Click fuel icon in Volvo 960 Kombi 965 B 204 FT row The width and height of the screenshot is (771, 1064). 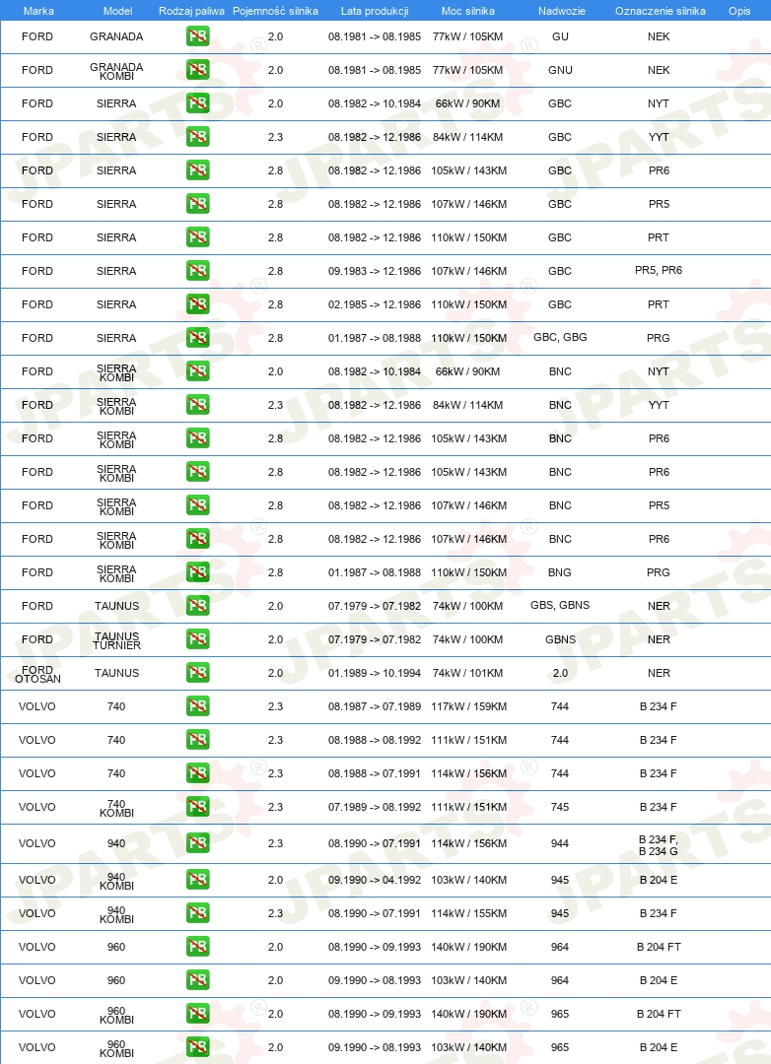[x=197, y=1013]
